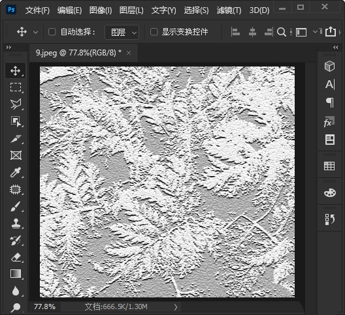
Task: Pick the Clone Stamp tool
Action: click(16, 224)
